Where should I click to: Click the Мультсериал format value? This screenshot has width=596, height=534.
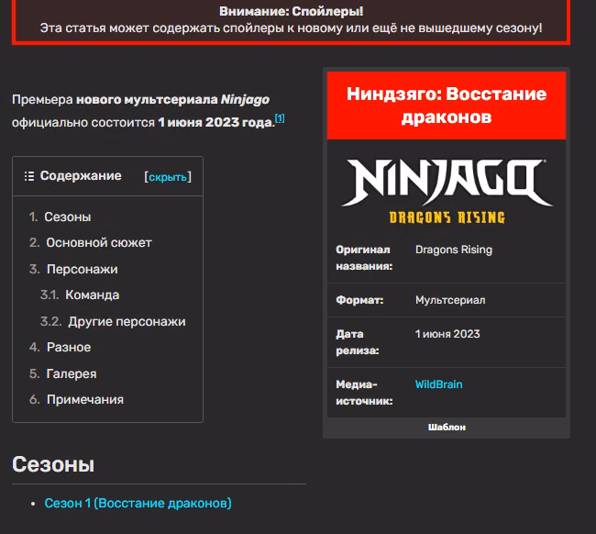450,300
